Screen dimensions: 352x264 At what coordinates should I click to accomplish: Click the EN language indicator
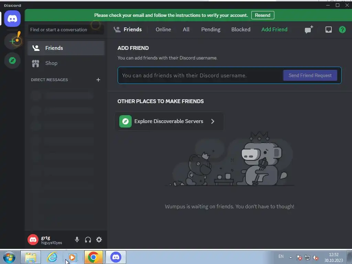[x=281, y=256]
